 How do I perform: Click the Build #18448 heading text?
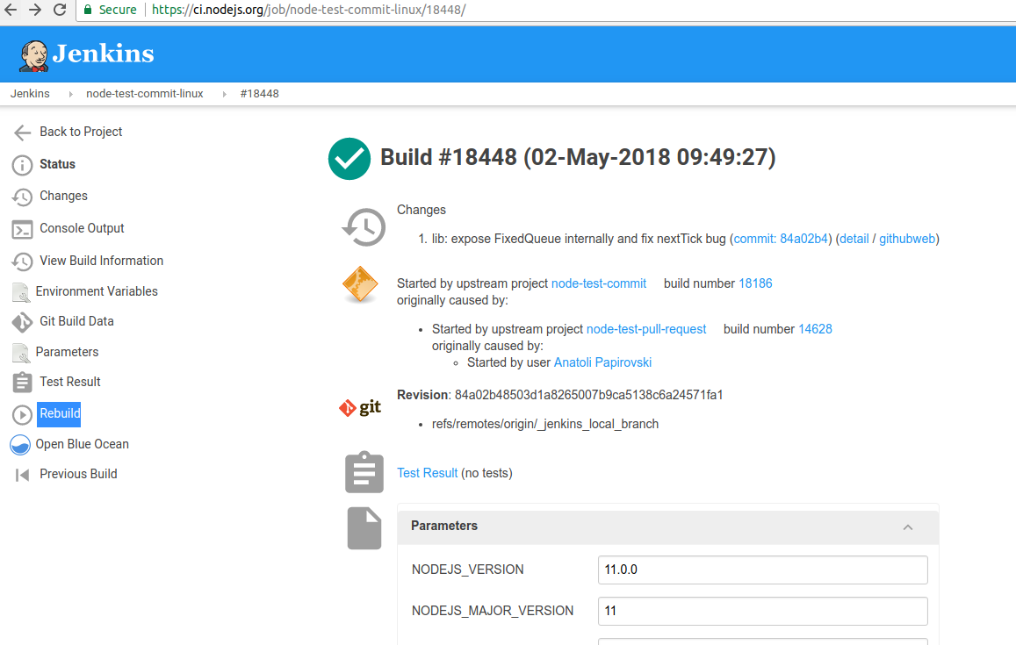[578, 157]
